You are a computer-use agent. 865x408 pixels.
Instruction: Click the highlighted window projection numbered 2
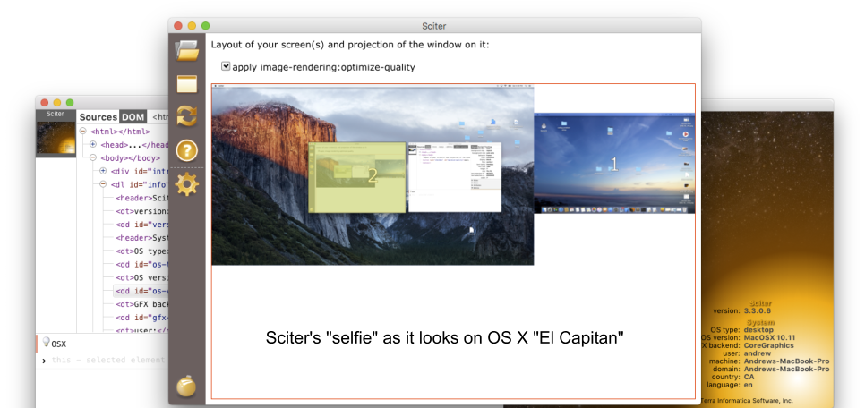[x=357, y=177]
